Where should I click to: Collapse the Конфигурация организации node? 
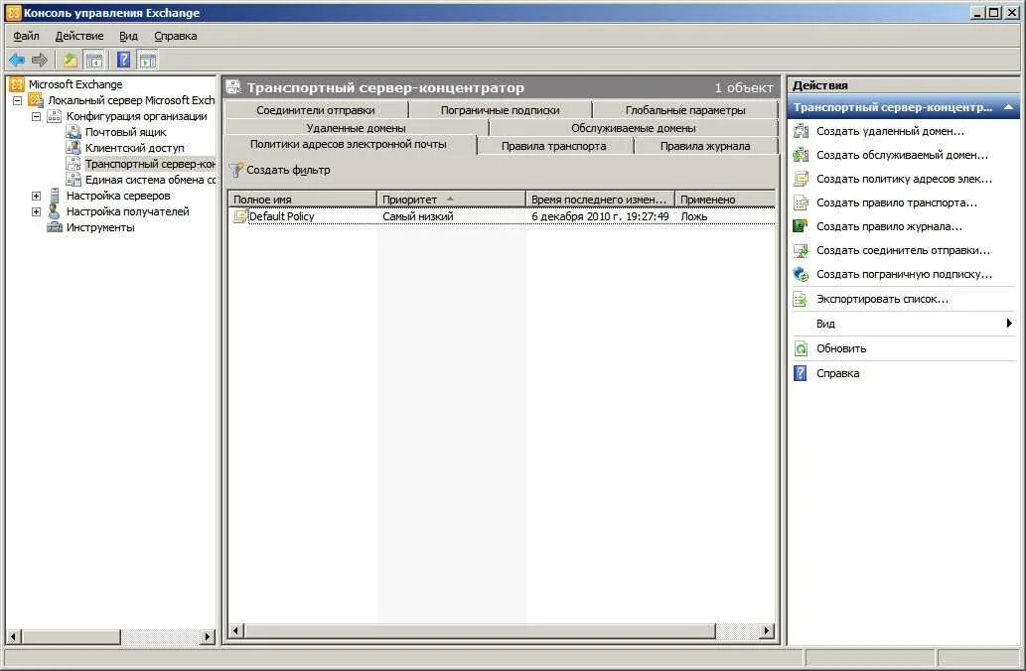(37, 116)
